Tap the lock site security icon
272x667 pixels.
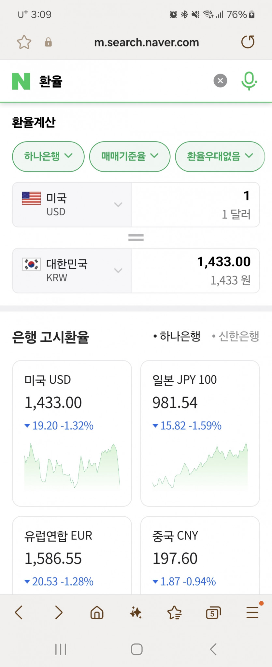(48, 42)
